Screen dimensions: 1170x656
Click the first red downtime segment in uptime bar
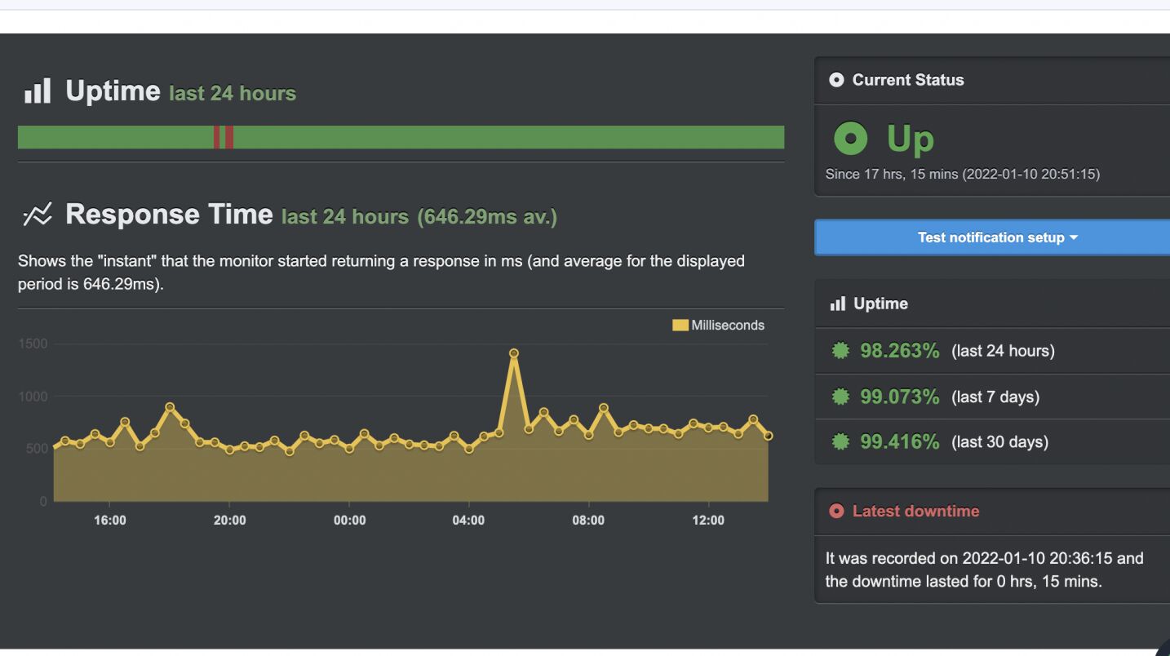coord(216,137)
